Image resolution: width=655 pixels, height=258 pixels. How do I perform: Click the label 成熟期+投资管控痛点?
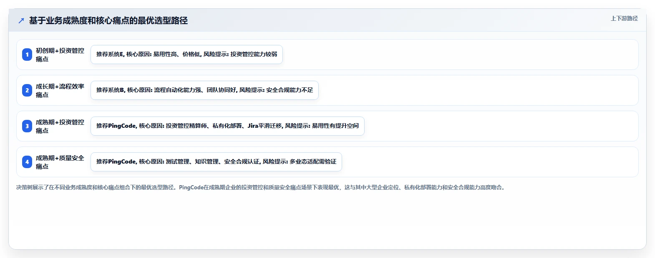click(60, 126)
